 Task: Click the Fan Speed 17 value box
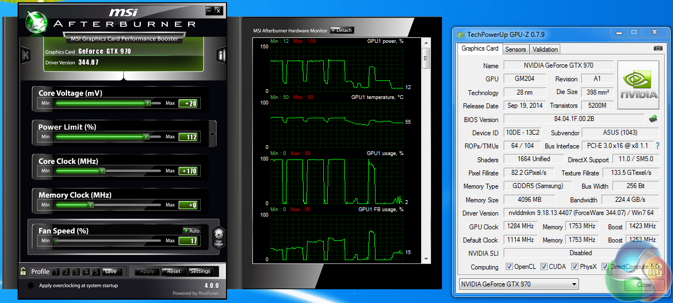(189, 241)
